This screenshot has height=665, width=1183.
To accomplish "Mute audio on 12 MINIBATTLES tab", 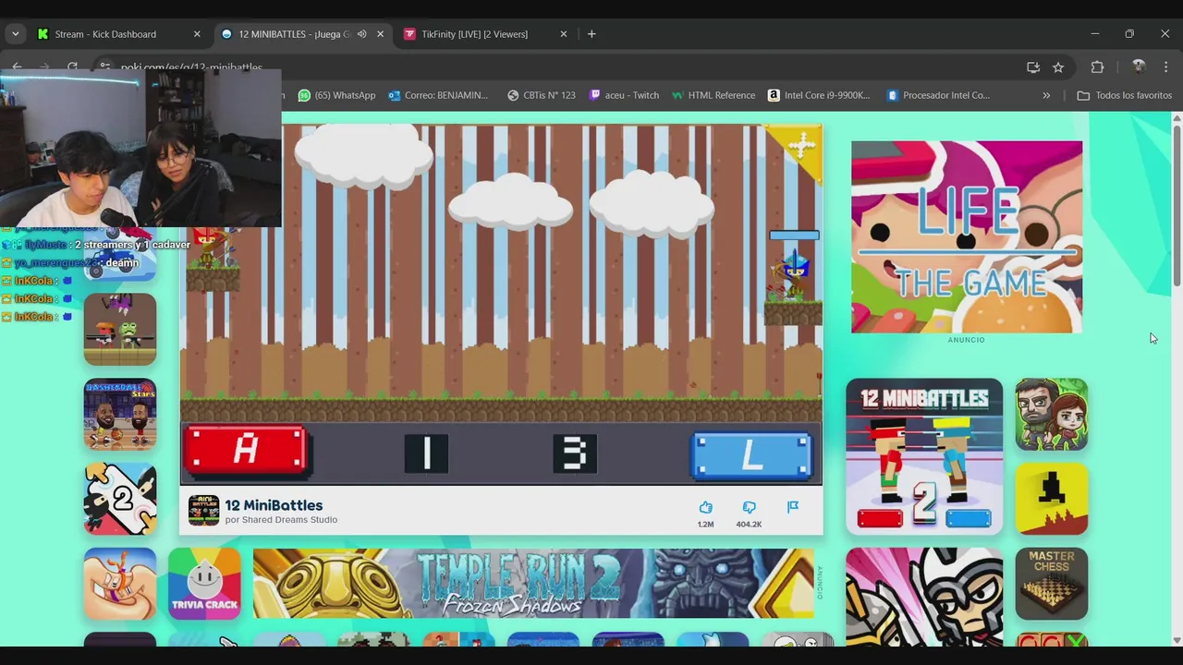I will [x=362, y=34].
